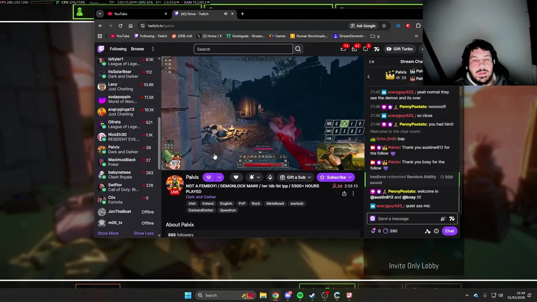This screenshot has height=302, width=537.
Task: Open the Twitch home logo
Action: coord(101,49)
